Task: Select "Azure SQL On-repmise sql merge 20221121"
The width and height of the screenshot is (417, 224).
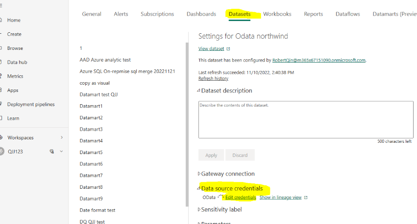Action: tap(127, 71)
